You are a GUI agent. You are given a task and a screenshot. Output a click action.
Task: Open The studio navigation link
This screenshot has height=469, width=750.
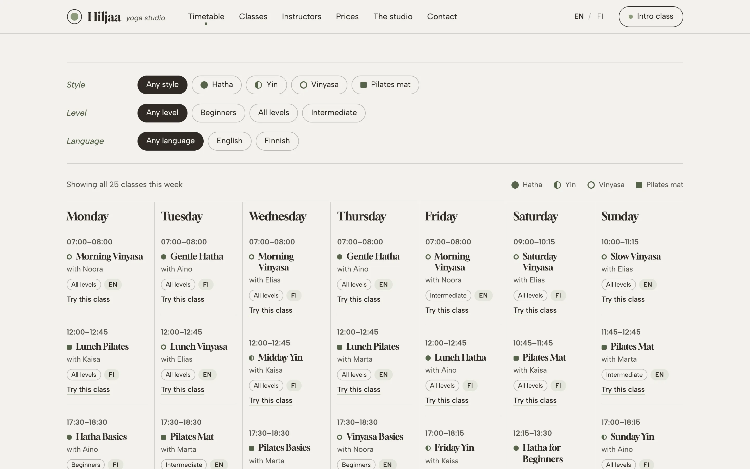coord(393,17)
